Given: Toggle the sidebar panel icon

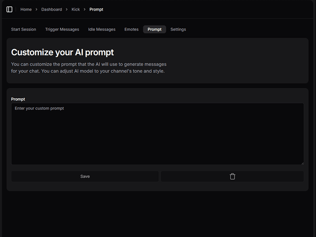Looking at the screenshot, I should 9,9.
